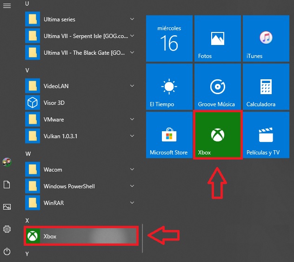The height and width of the screenshot is (262, 294).
Task: Open the Pictures sidebar icon
Action: (x=7, y=207)
